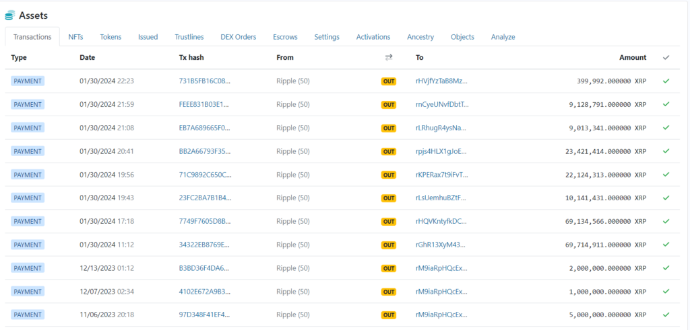Open transaction hash B3BD36F4DA6

coord(204,268)
